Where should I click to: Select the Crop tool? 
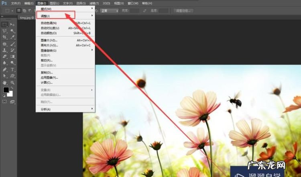point(5,37)
